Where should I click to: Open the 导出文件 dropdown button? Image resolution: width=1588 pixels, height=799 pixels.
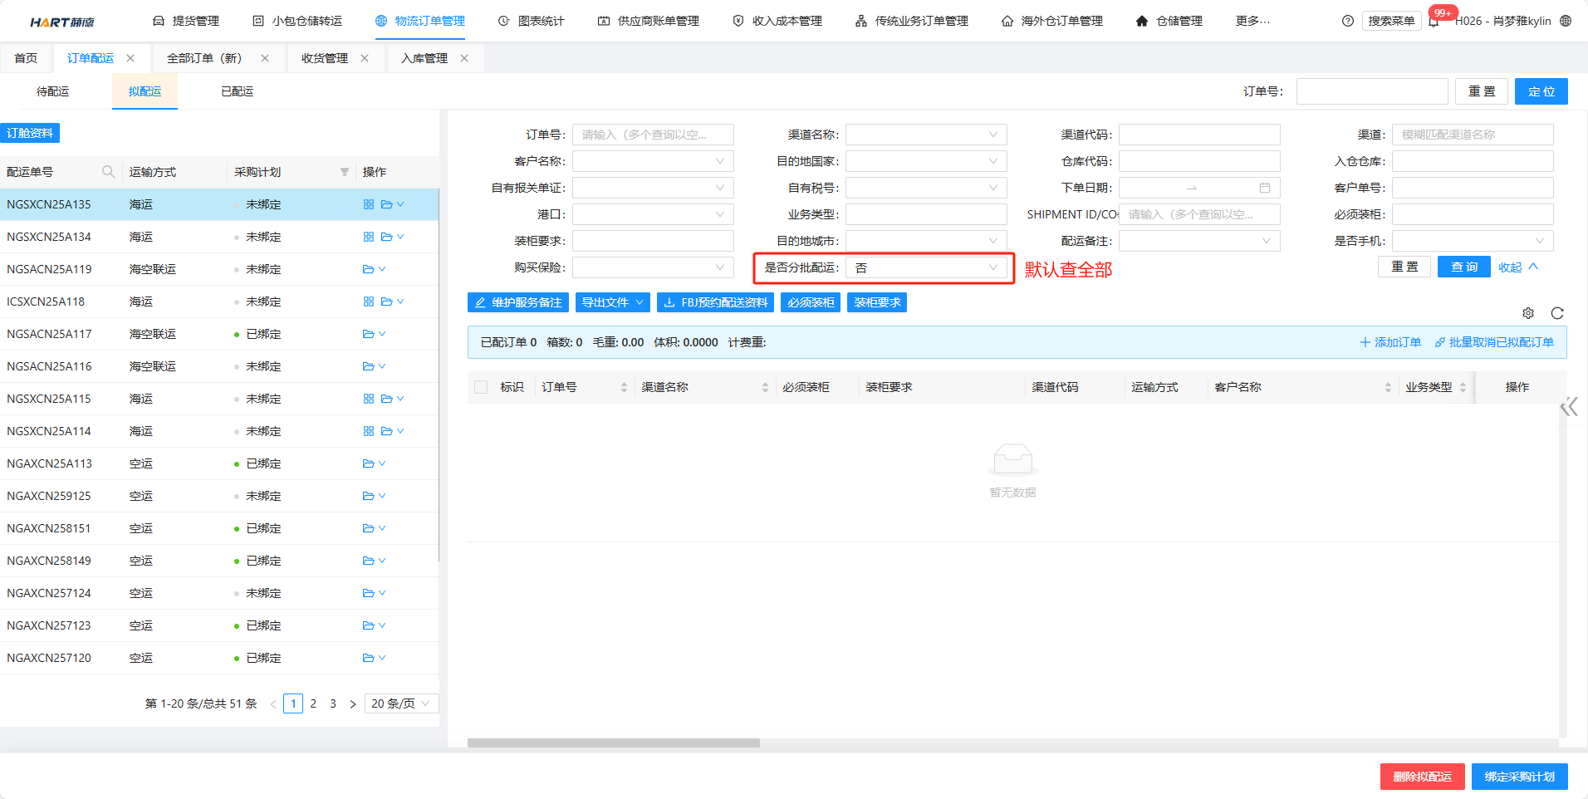point(612,302)
